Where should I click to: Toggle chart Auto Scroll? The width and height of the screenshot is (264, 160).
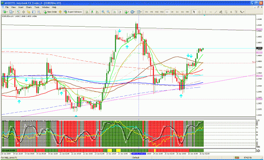click(x=114, y=12)
